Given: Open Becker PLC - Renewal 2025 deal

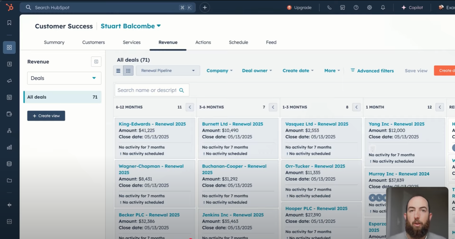Looking at the screenshot, I should click(x=149, y=215).
